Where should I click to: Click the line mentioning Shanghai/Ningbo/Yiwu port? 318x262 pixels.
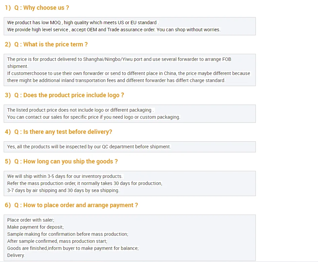click(119, 59)
